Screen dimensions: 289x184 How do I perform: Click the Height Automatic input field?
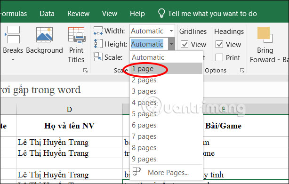(x=149, y=44)
